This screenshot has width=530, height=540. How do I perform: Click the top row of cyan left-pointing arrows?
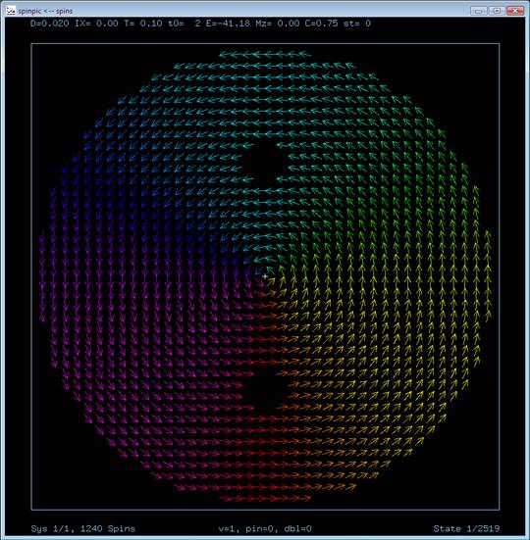265,55
